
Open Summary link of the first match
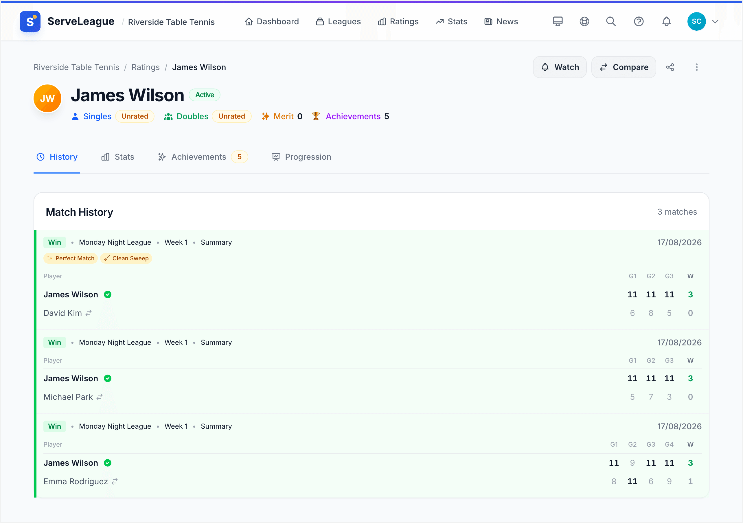click(216, 242)
